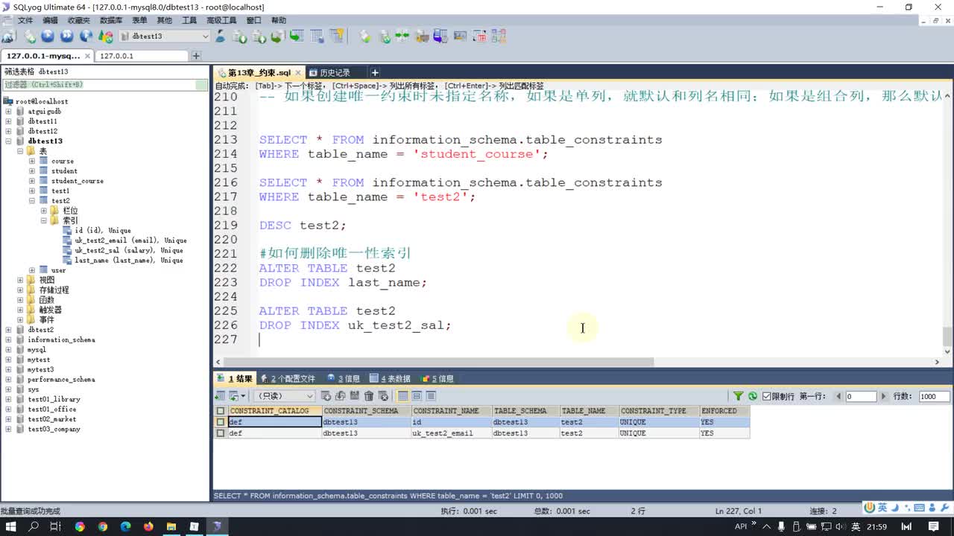Add a new connection tab with plus
Screen dimensions: 954x536
click(196, 56)
